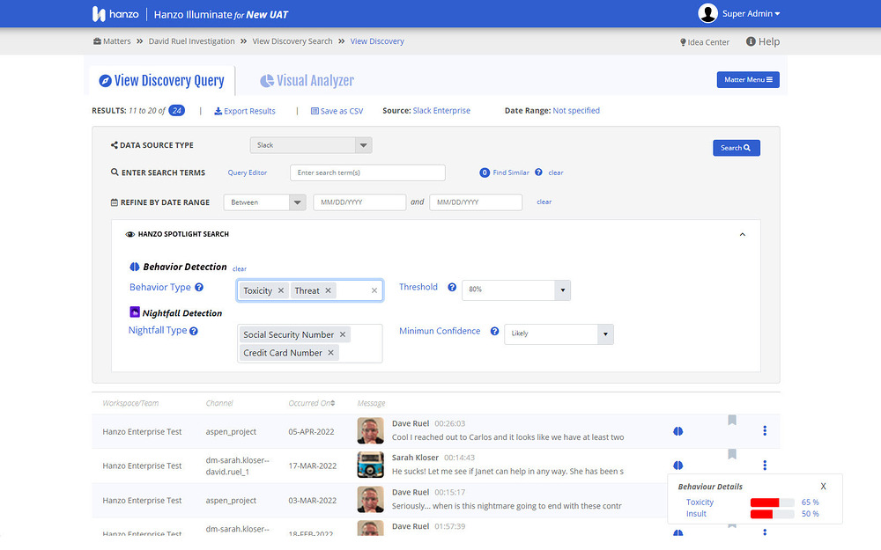Click the Toxicity label in Behaviour Details
This screenshot has width=881, height=550.
coord(700,502)
